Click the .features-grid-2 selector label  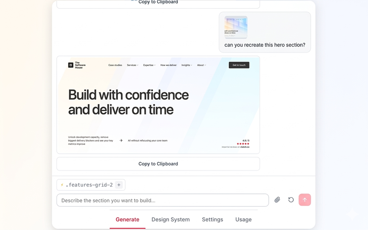coord(89,185)
